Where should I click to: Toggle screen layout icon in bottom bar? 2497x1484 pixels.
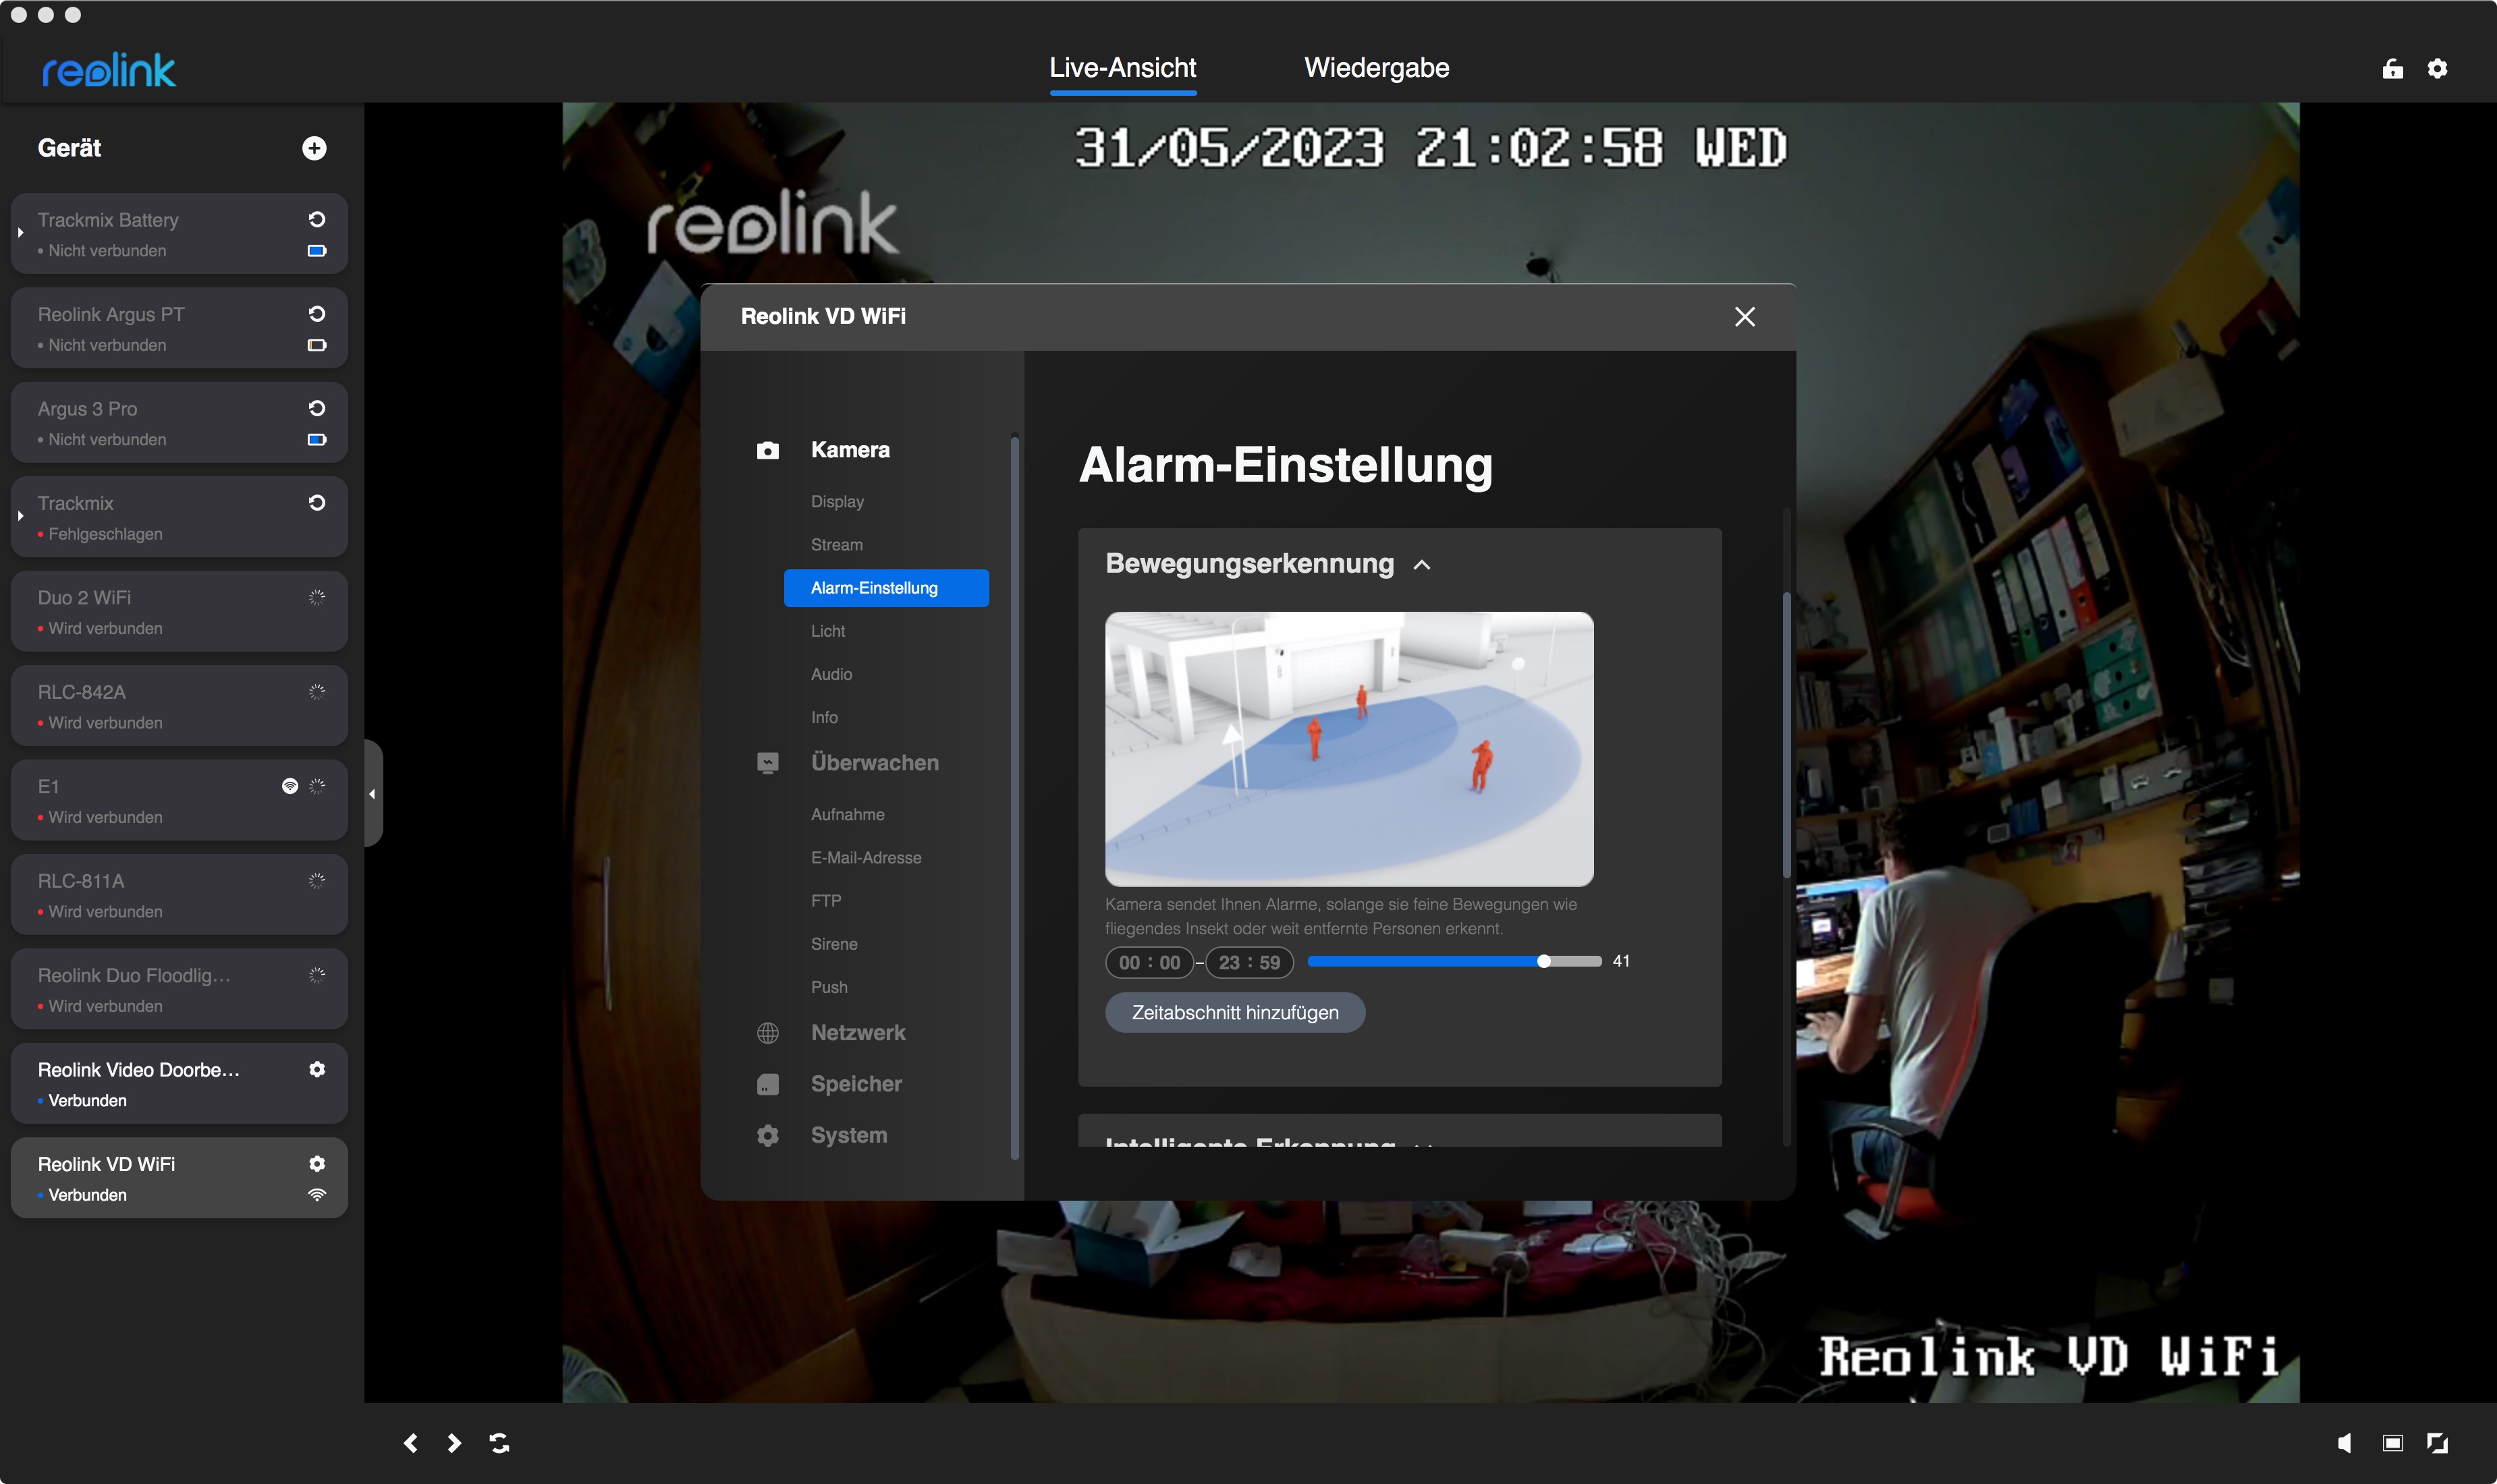pos(2392,1443)
